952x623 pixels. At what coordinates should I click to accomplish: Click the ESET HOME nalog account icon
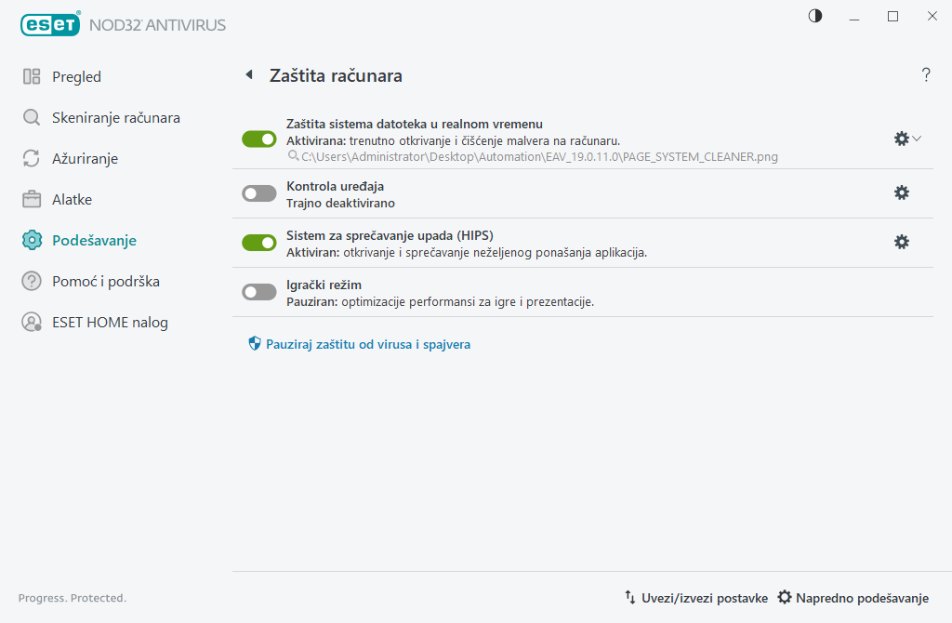32,323
